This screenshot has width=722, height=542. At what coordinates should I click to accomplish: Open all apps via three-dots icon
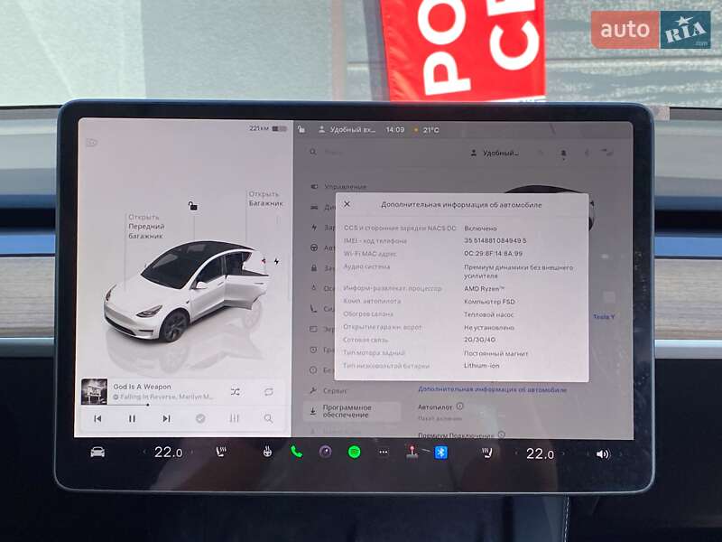(383, 453)
